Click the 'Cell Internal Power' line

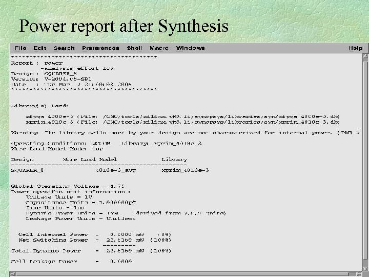tap(95, 234)
